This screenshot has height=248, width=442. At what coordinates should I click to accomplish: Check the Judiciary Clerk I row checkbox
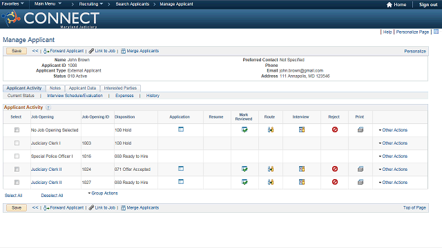pos(17,143)
